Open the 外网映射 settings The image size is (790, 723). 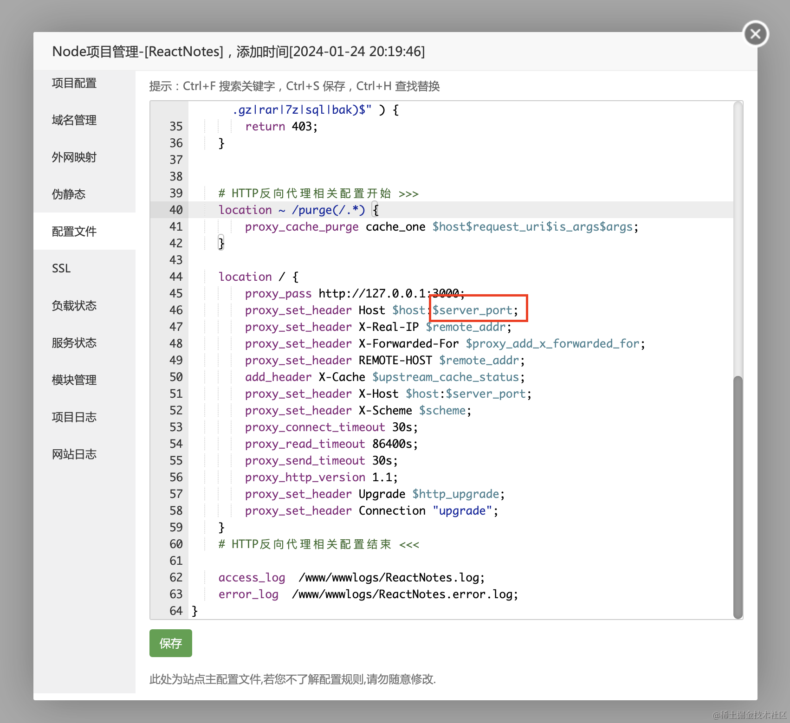point(74,157)
